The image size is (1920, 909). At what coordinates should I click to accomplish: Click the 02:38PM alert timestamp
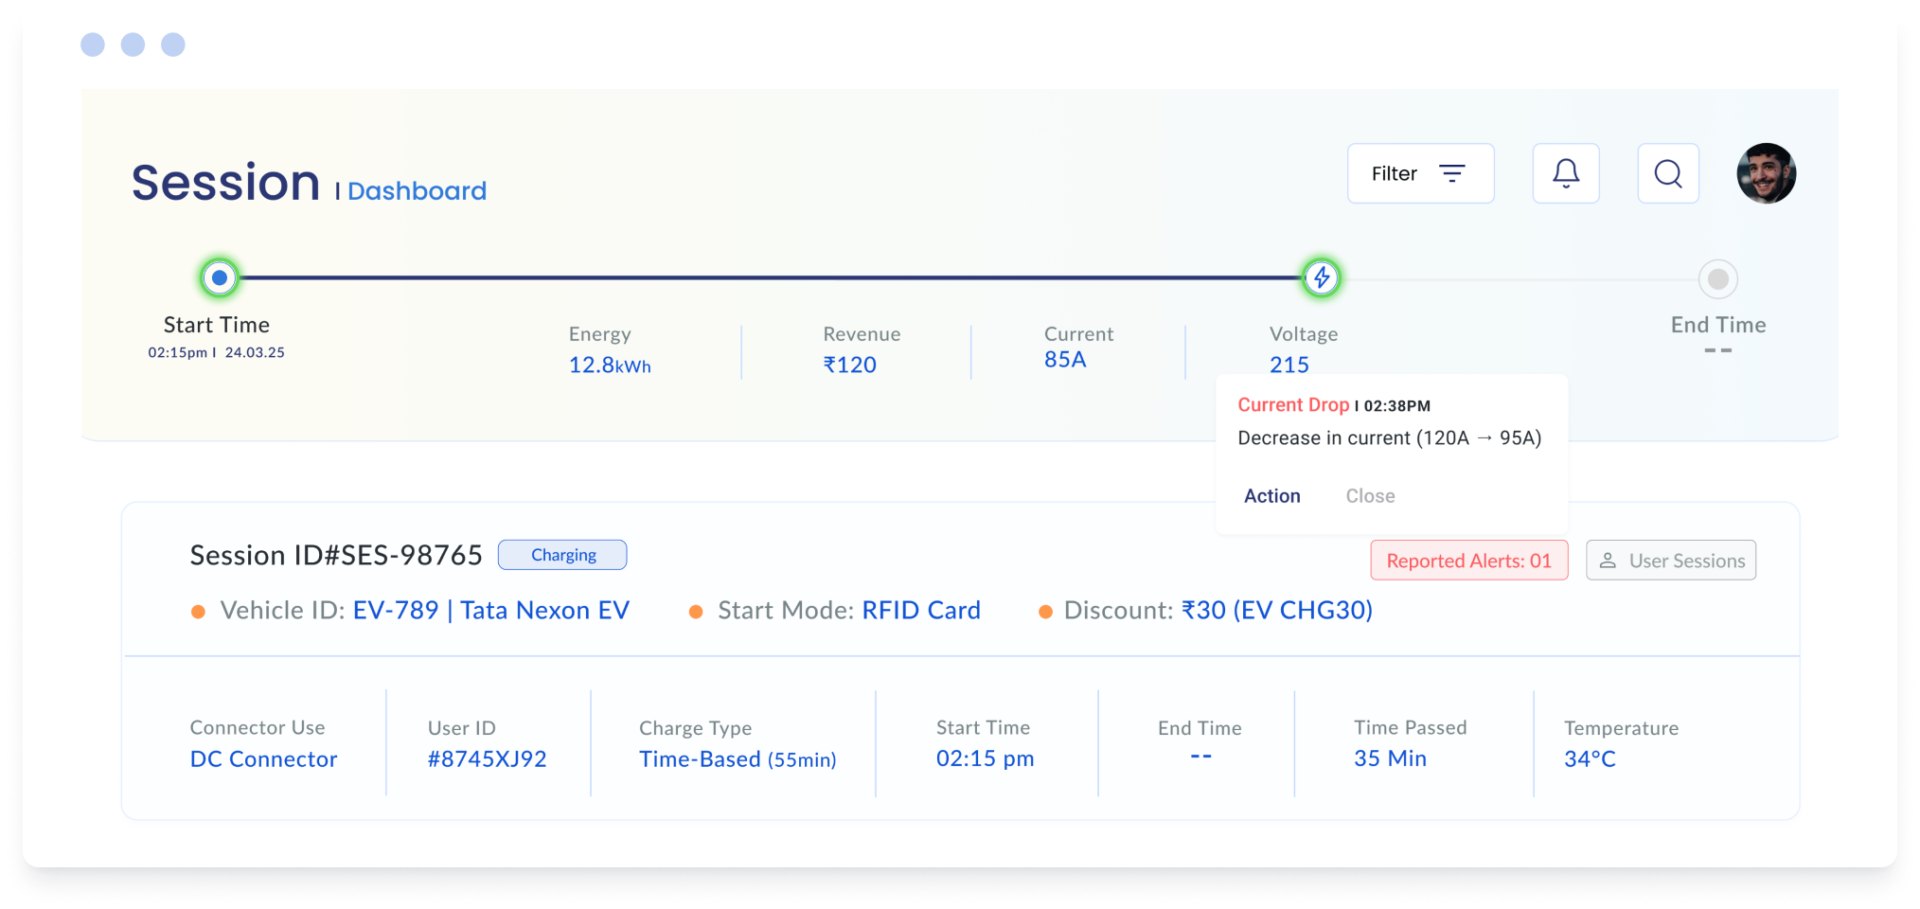click(1397, 406)
